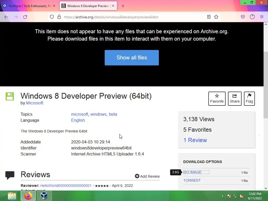Click the English language link
268x201 pixels.
pyautogui.click(x=78, y=120)
